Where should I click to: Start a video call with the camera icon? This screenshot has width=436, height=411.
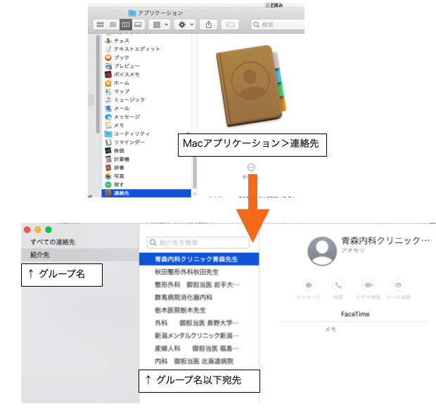(x=368, y=285)
